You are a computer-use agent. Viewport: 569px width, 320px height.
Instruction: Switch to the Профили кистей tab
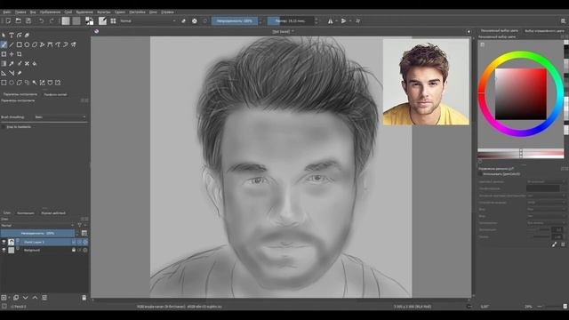click(x=55, y=95)
